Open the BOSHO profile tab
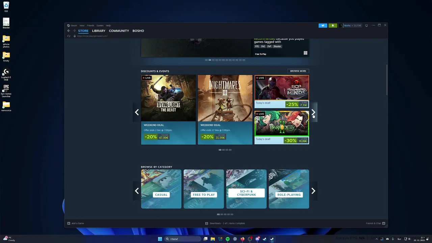This screenshot has width=432, height=243. [x=138, y=31]
